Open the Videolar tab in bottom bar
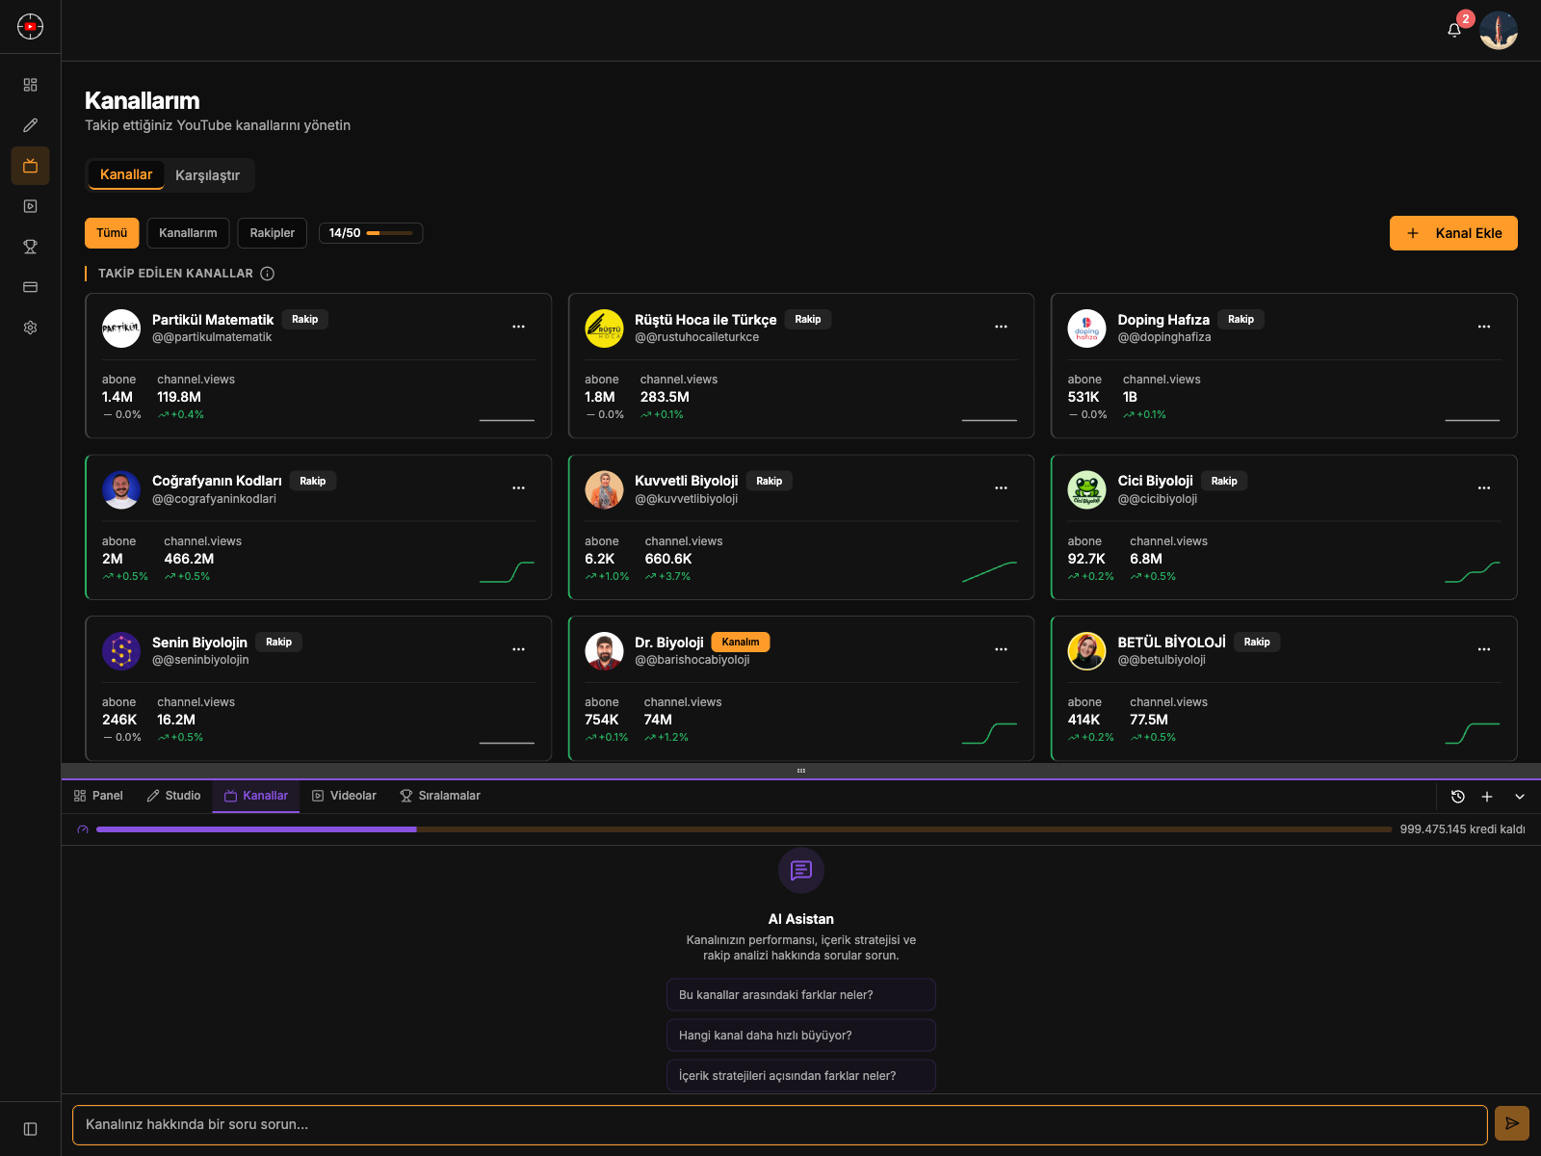Image resolution: width=1541 pixels, height=1156 pixels. [x=344, y=796]
